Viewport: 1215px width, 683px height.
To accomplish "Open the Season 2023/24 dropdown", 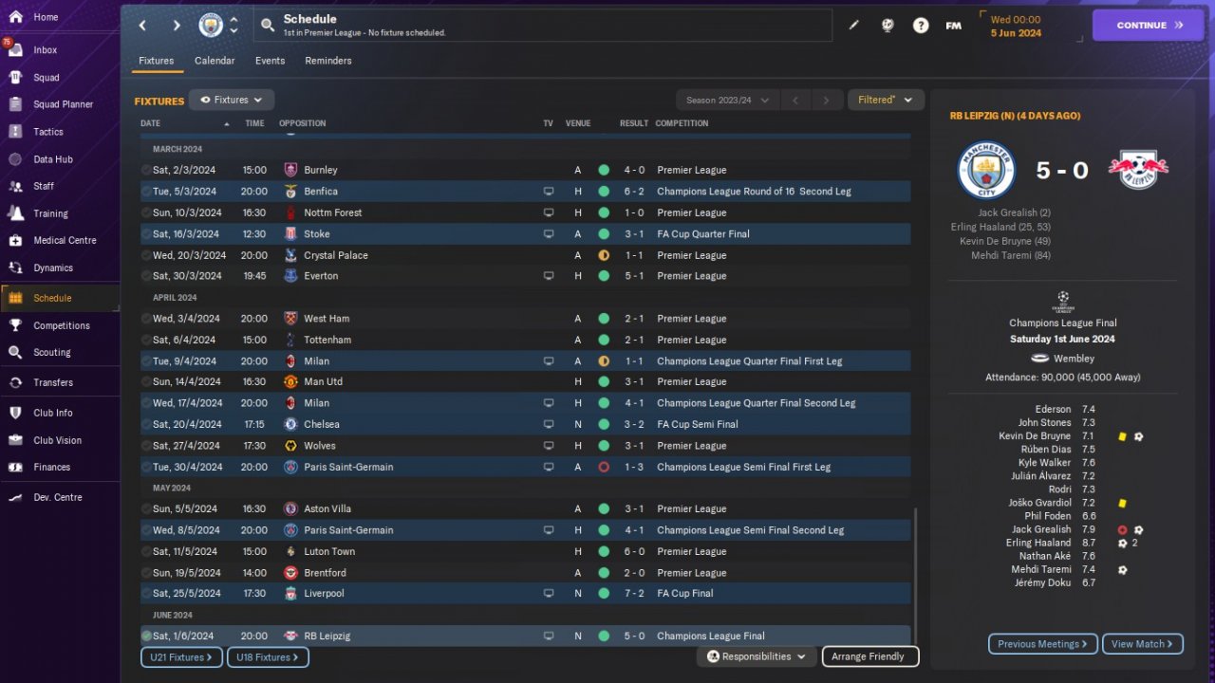I will click(x=727, y=100).
